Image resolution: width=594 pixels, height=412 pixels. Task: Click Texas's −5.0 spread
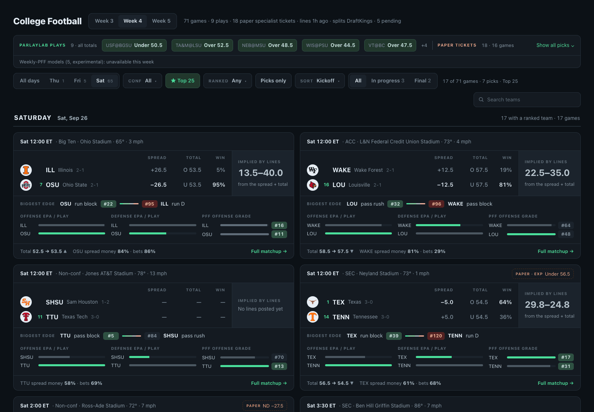pyautogui.click(x=447, y=302)
